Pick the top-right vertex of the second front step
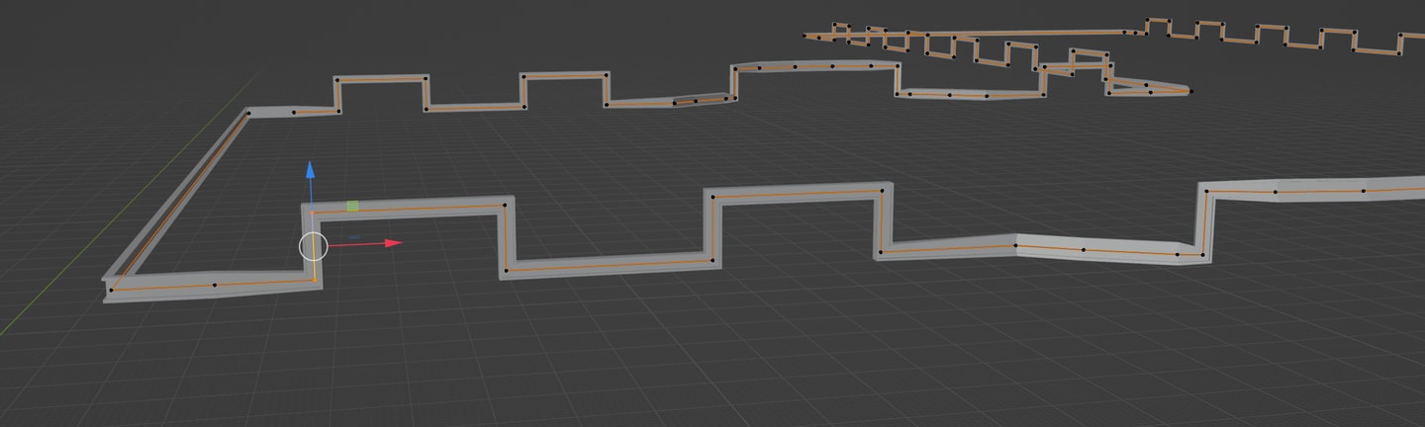 pos(880,191)
